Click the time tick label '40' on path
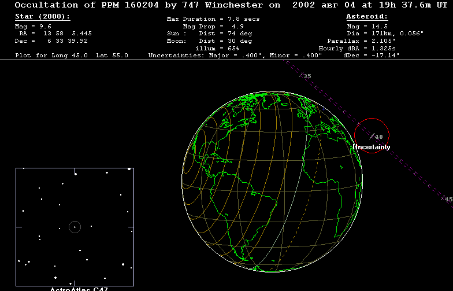The width and height of the screenshot is (453, 291). click(379, 137)
